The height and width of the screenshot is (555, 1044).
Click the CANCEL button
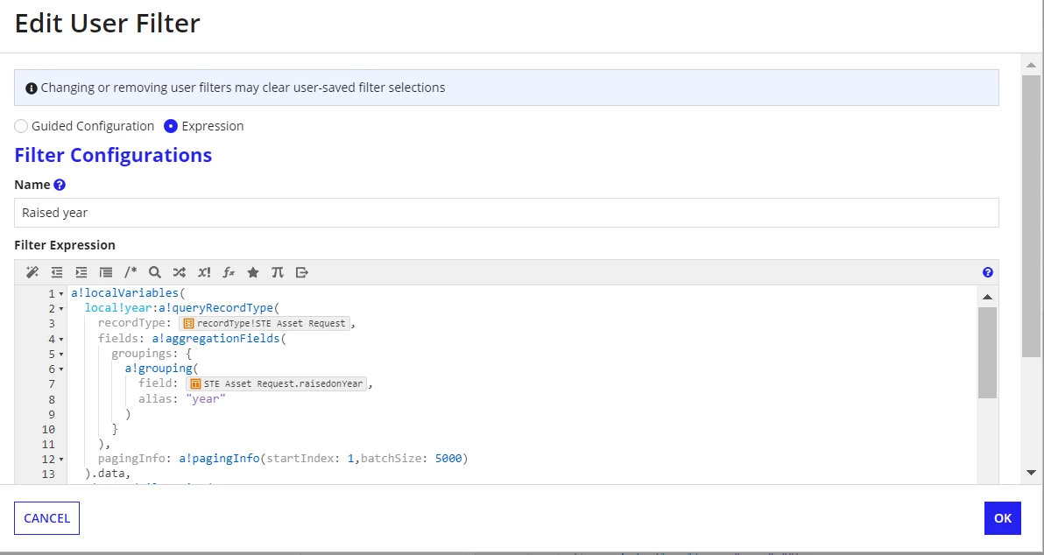coord(46,518)
